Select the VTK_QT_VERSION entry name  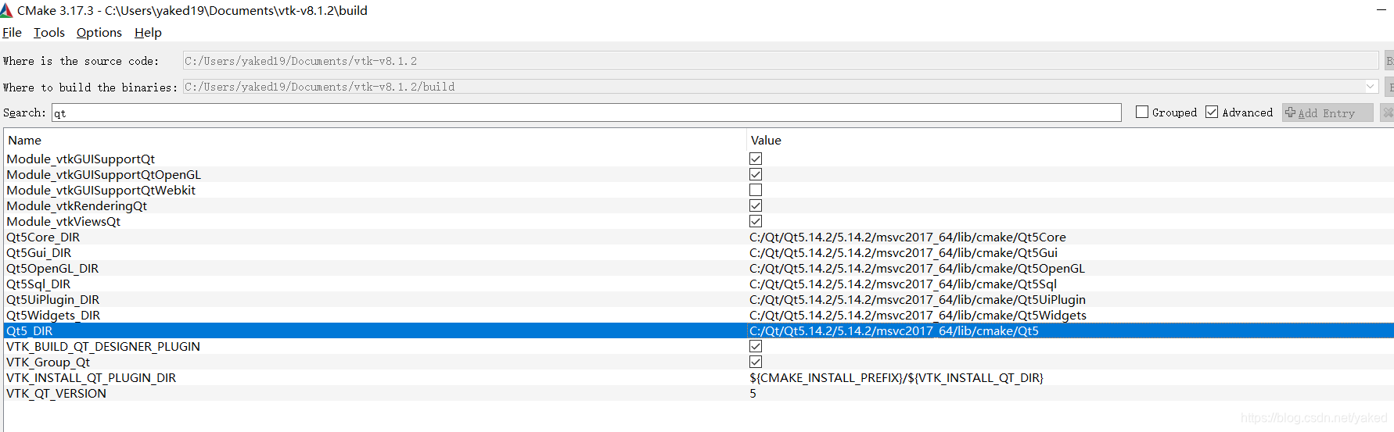pyautogui.click(x=56, y=394)
